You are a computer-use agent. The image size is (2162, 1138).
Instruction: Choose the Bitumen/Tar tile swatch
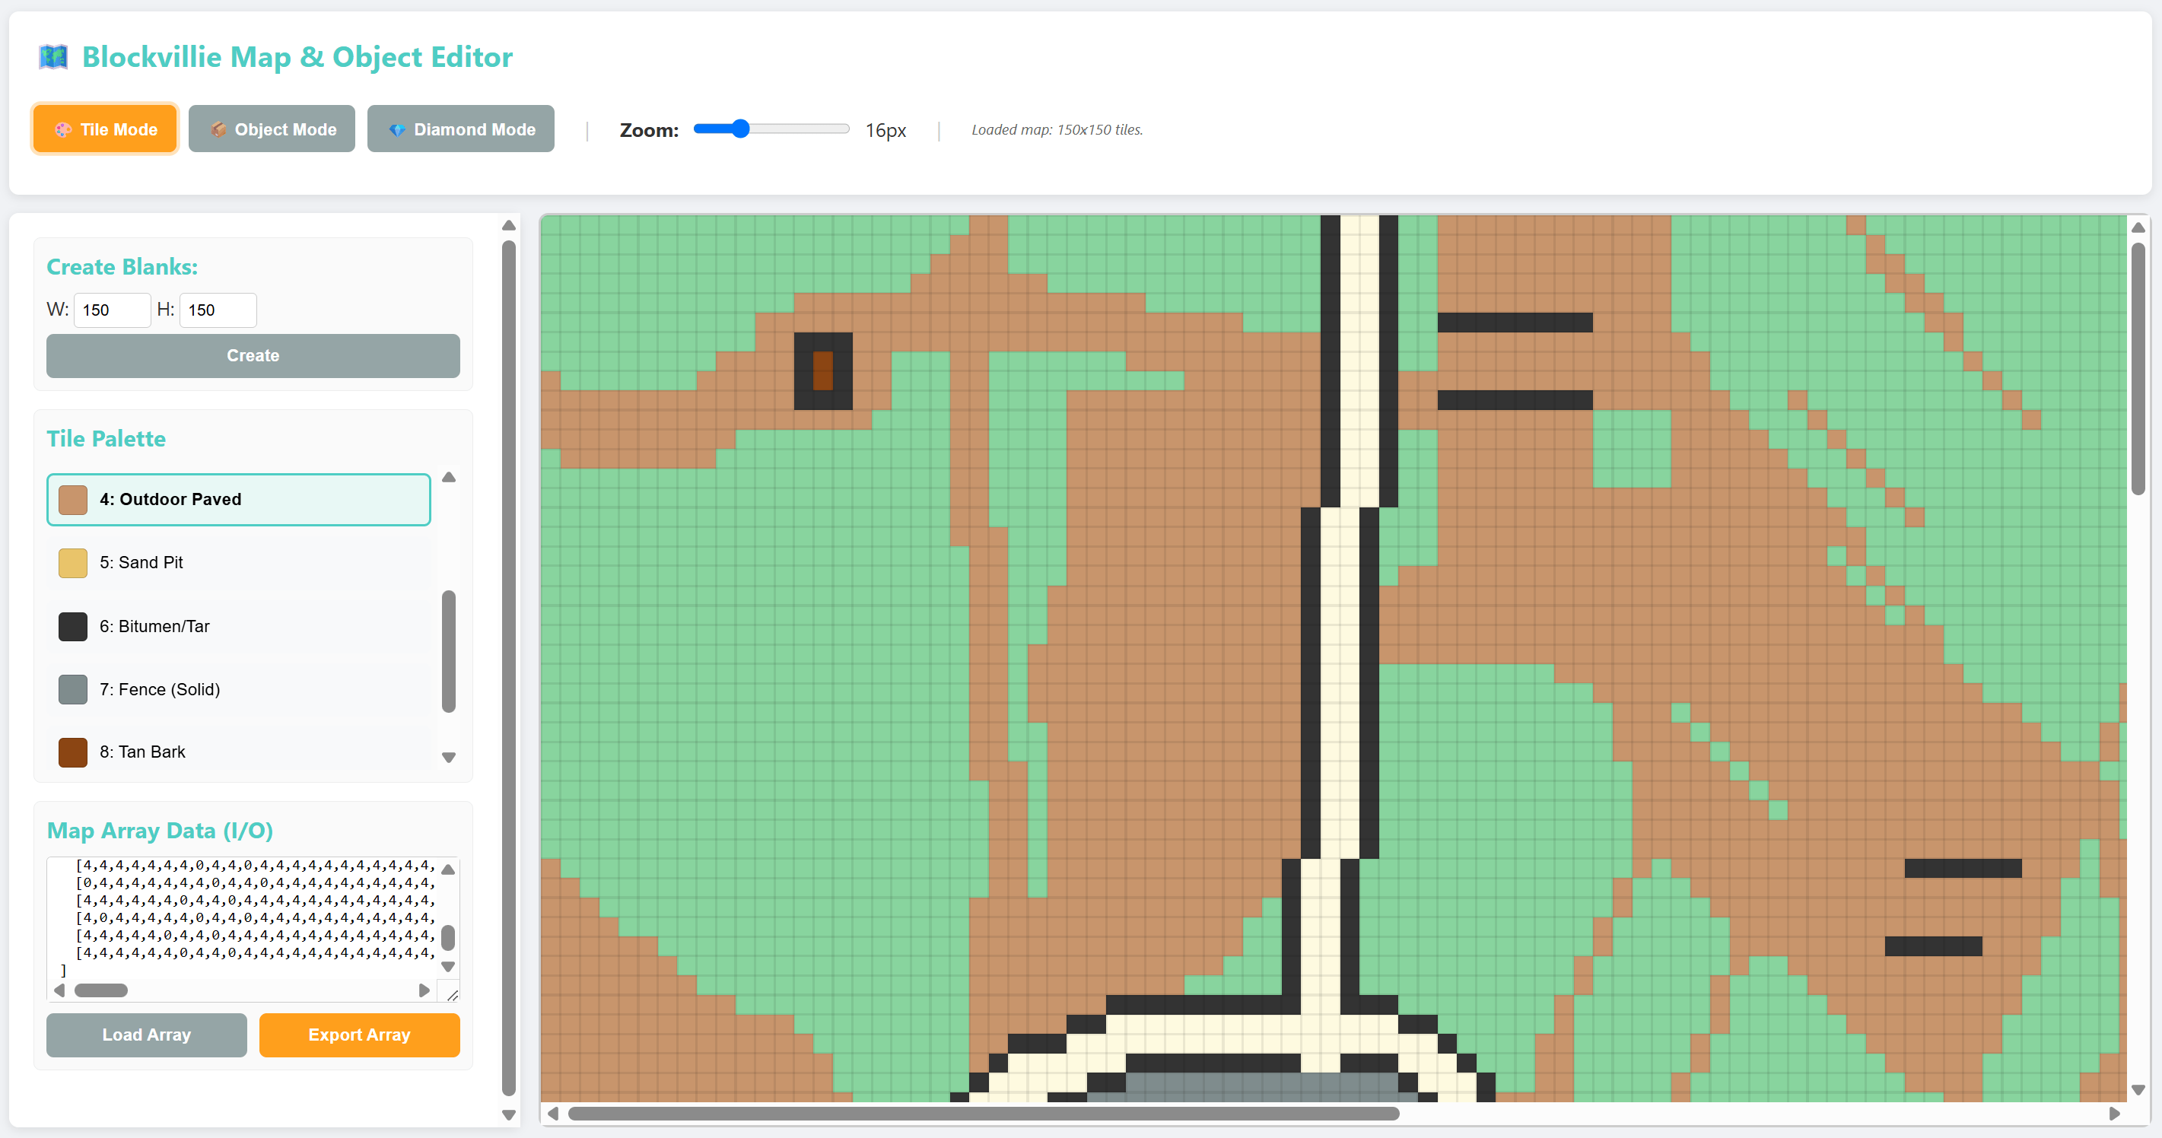click(73, 627)
